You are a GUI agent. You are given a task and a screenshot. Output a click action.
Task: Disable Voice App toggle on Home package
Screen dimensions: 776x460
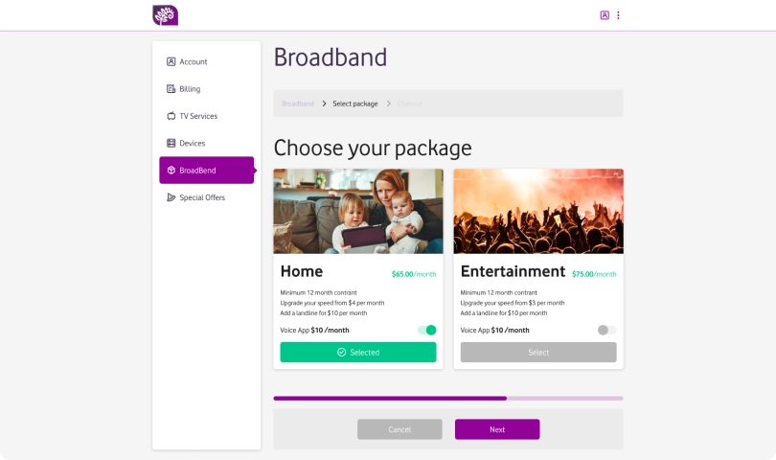click(427, 330)
